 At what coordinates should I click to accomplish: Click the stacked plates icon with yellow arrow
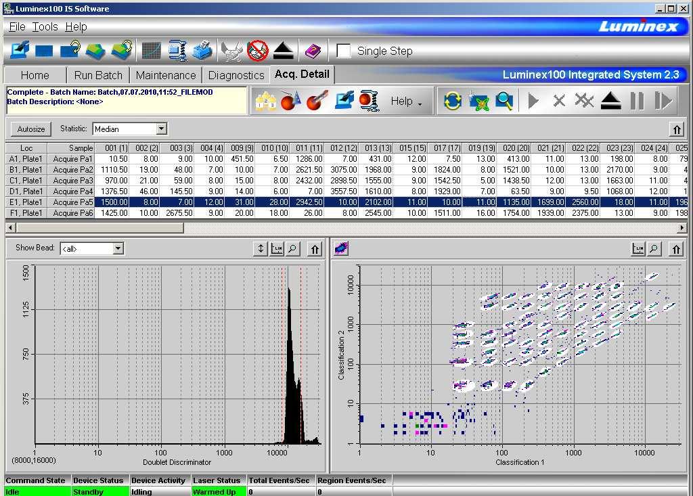pos(122,50)
